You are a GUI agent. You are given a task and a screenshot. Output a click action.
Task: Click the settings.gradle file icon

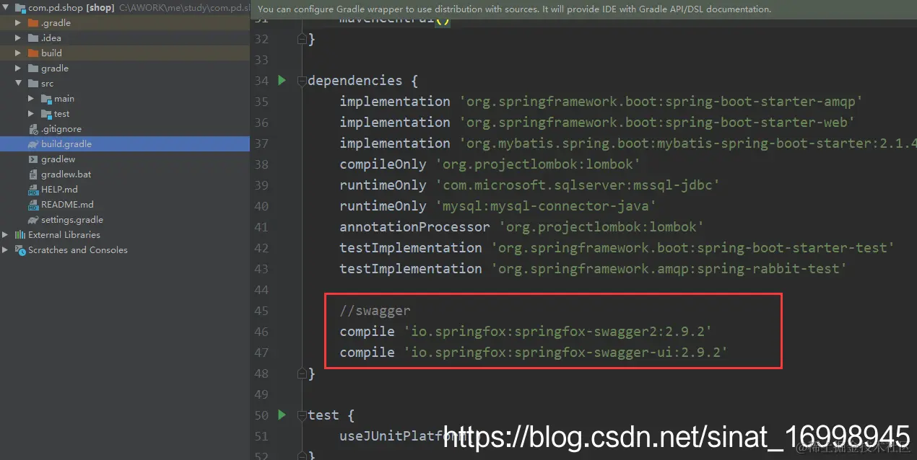(x=33, y=220)
